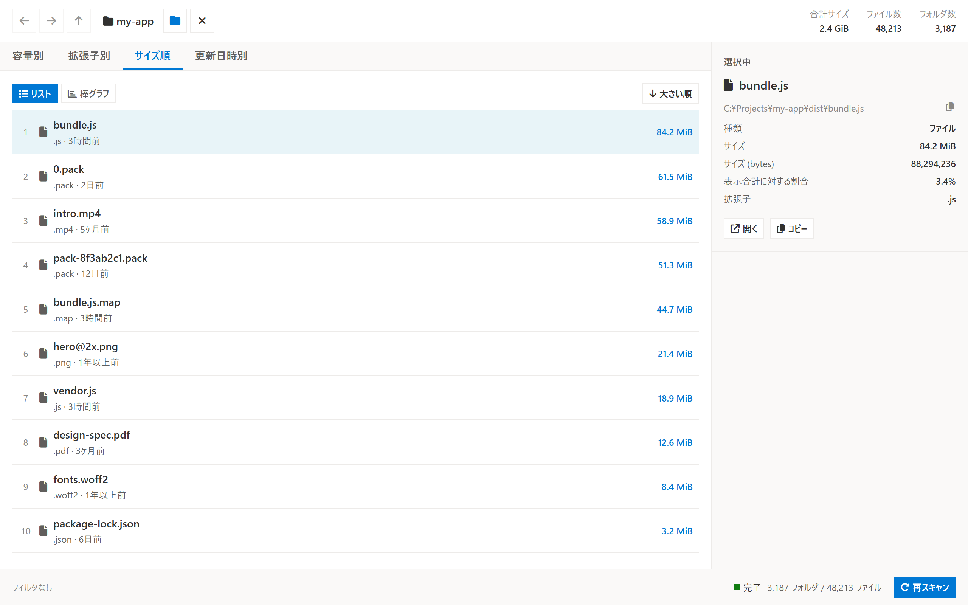This screenshot has width=968, height=605.
Task: Select the サイズ順 tab
Action: coord(152,56)
